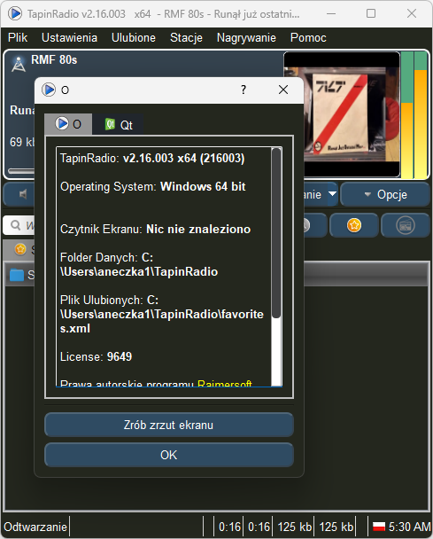Close the about dialog
433x539 pixels.
[x=283, y=90]
